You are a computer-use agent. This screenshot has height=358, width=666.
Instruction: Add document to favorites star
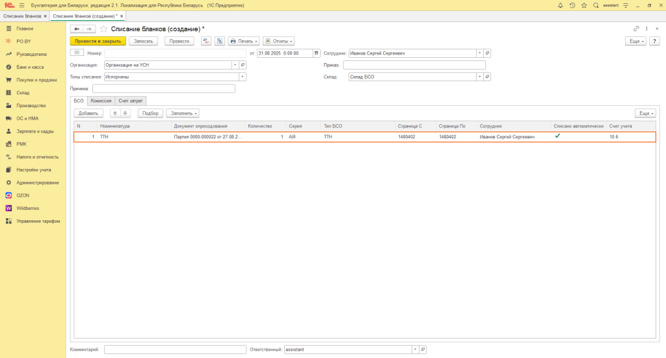coord(103,29)
